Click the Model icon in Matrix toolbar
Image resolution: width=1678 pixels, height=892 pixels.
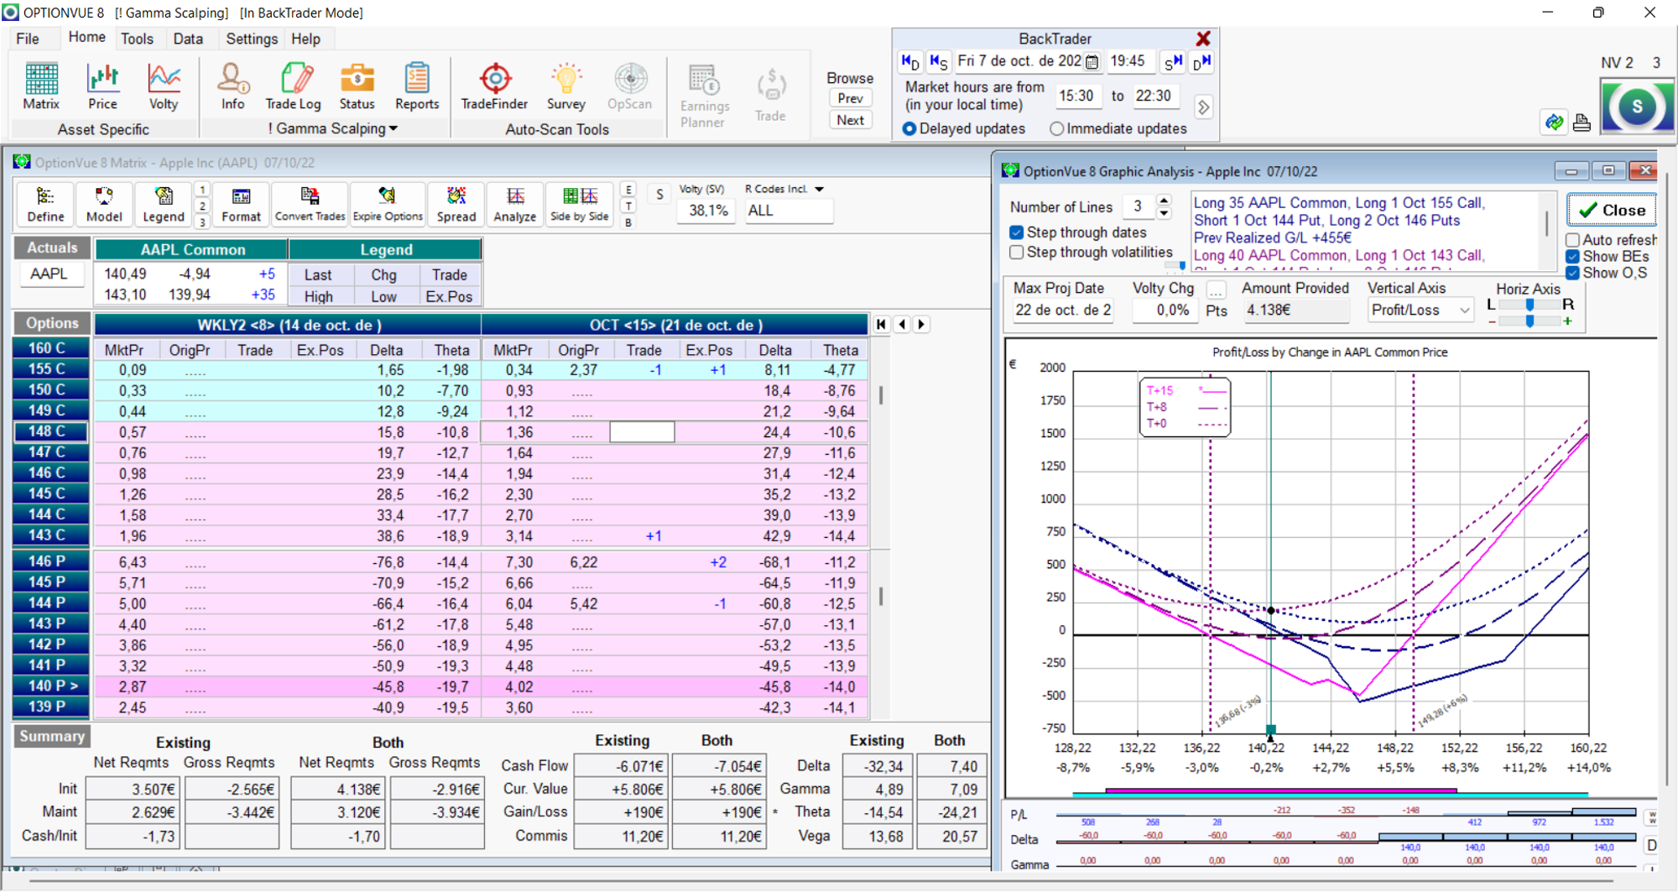point(104,205)
